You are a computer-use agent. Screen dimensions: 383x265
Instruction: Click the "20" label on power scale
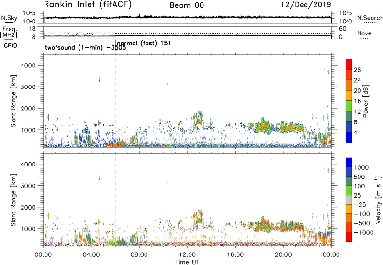tap(357, 91)
